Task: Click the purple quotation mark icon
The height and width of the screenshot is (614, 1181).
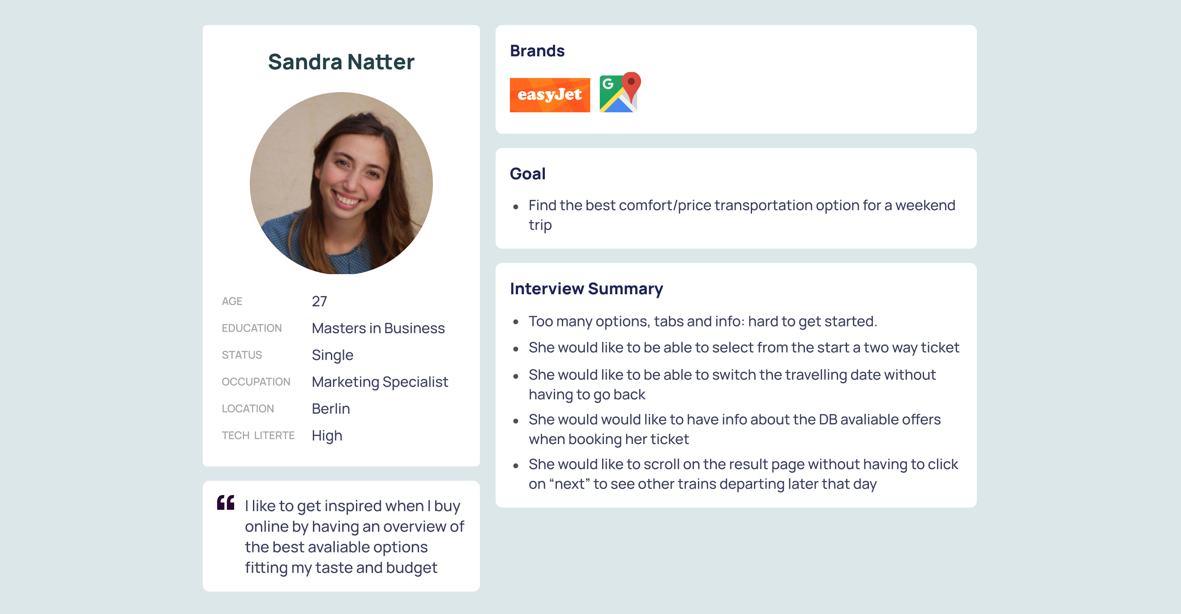Action: [226, 502]
